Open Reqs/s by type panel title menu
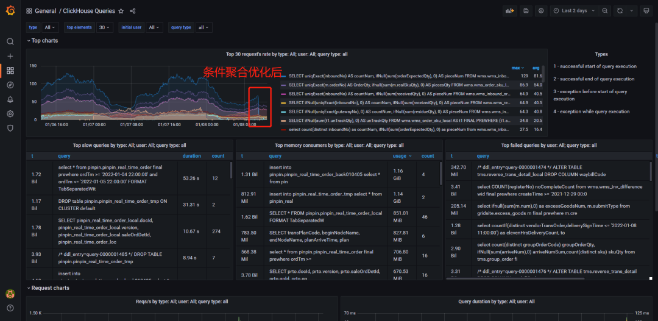 point(182,302)
